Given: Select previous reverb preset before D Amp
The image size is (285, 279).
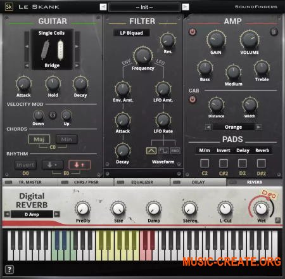Looking at the screenshot, I should [7, 214].
